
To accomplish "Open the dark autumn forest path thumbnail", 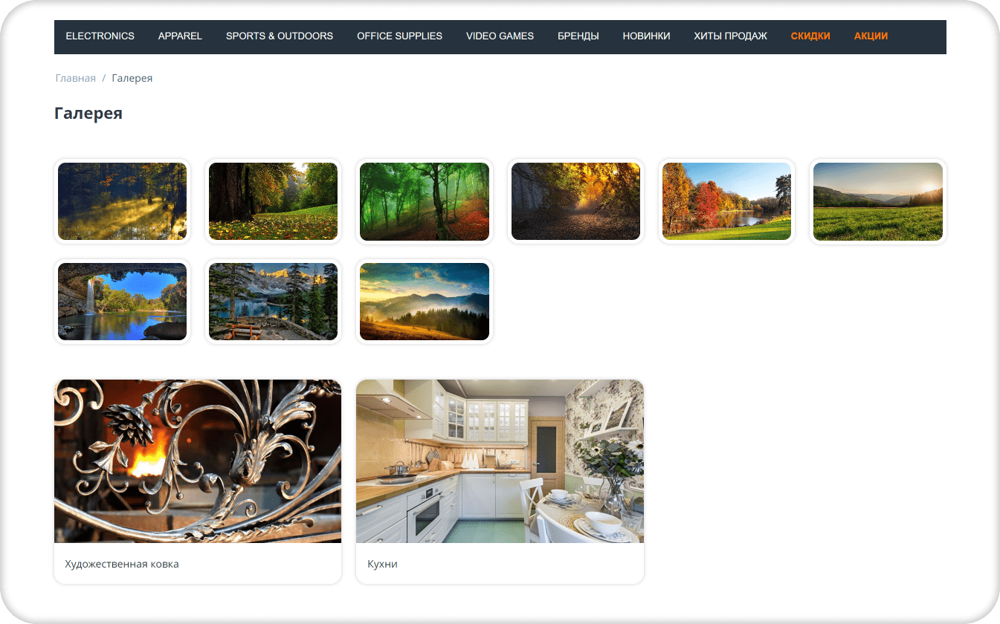I will [575, 201].
